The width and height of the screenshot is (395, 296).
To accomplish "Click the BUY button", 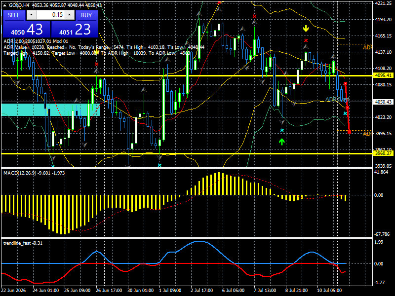I will (86, 15).
